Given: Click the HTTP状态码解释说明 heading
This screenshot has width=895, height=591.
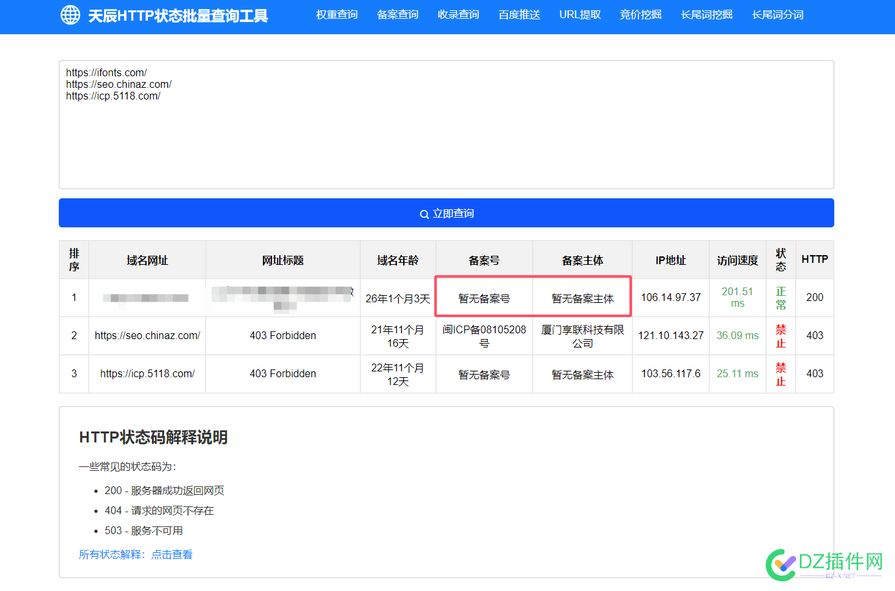Looking at the screenshot, I should coord(153,437).
